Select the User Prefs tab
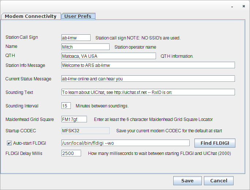250x190 pixels. pyautogui.click(x=78, y=16)
